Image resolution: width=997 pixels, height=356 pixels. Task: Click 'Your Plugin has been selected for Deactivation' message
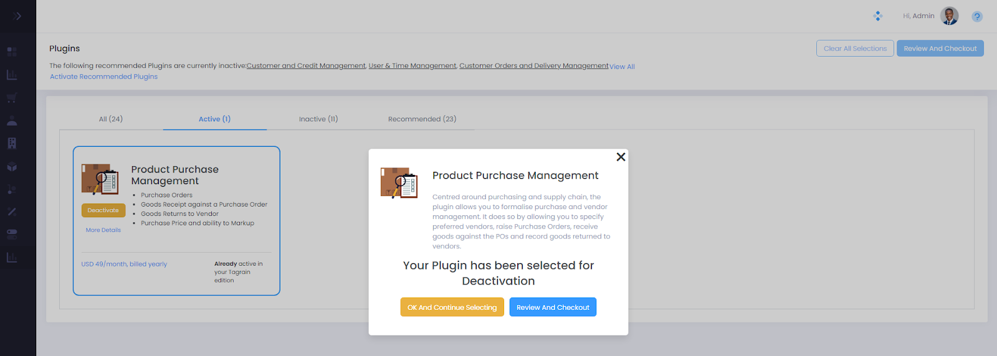click(499, 273)
